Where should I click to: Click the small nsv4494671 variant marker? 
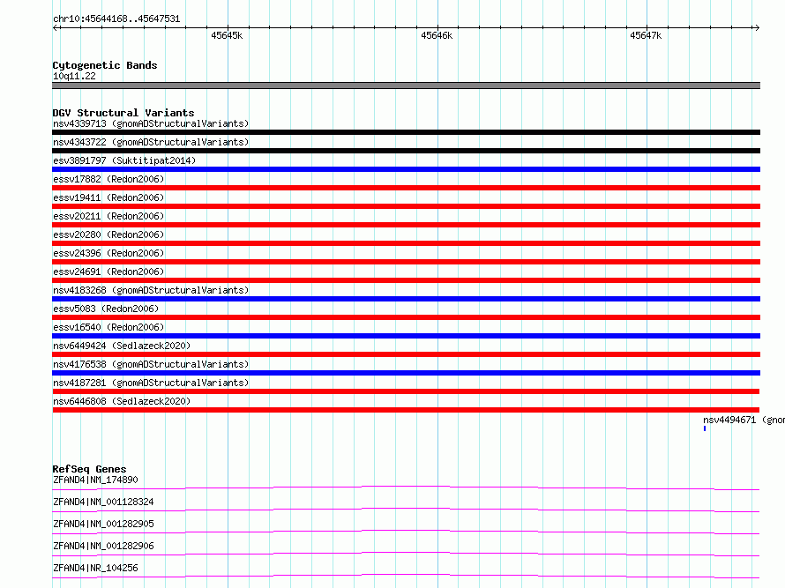pyautogui.click(x=705, y=428)
